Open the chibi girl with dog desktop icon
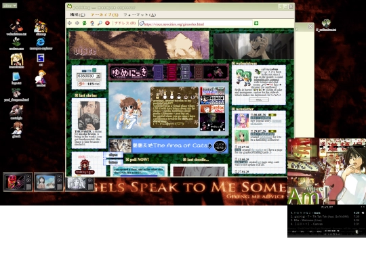The image size is (366, 274). (x=41, y=26)
